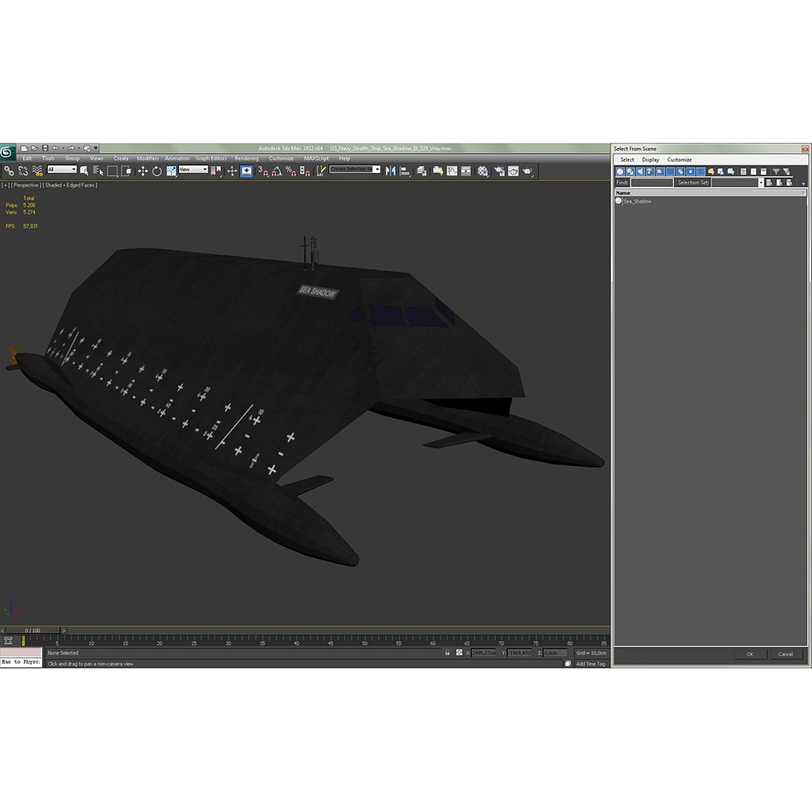The height and width of the screenshot is (812, 812).
Task: Open the 3ds Max application menu logo
Action: (x=7, y=152)
